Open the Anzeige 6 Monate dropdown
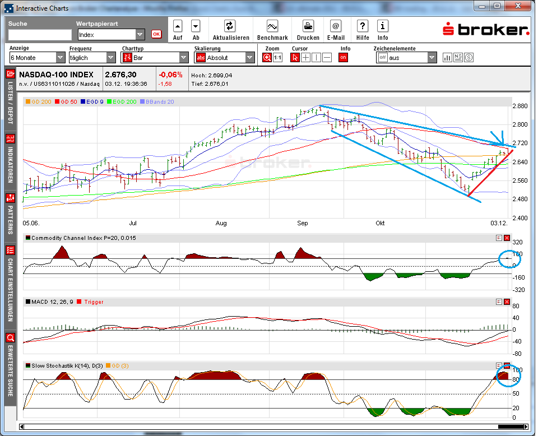Image resolution: width=538 pixels, height=436 pixels. [x=59, y=57]
